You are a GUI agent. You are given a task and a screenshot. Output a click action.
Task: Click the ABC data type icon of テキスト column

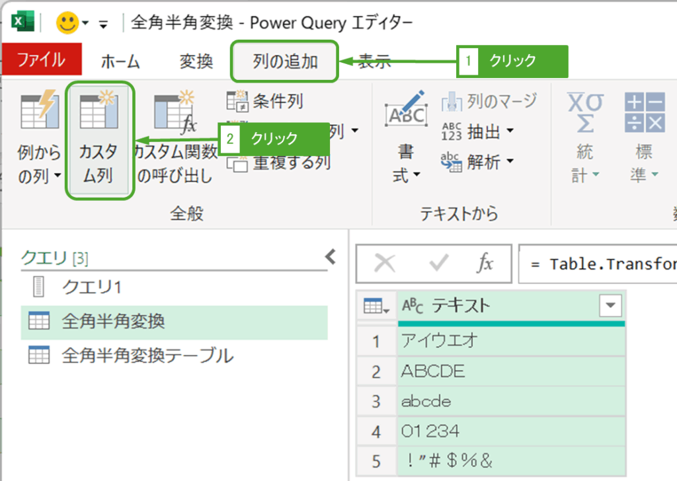pos(413,306)
